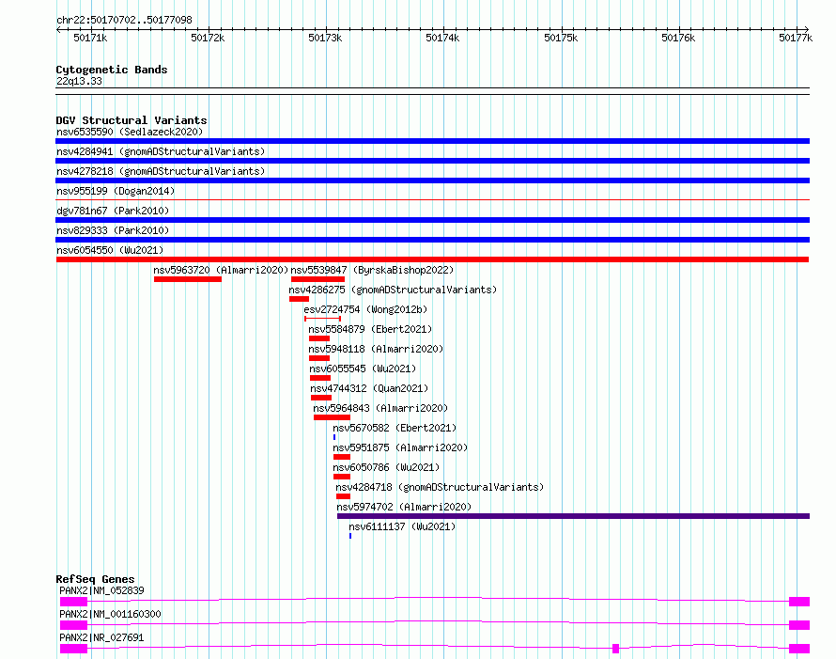836x659 pixels.
Task: Click the blue bar under nsv6535590
Action: click(x=432, y=141)
